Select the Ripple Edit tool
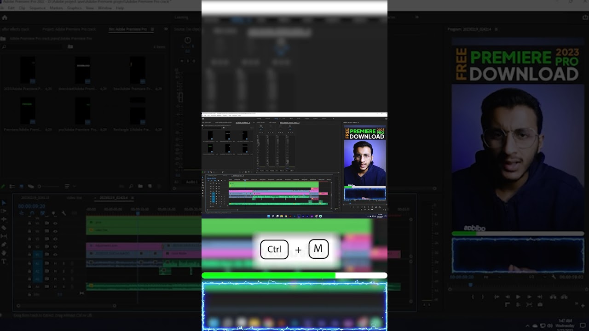The height and width of the screenshot is (331, 589). click(x=4, y=219)
